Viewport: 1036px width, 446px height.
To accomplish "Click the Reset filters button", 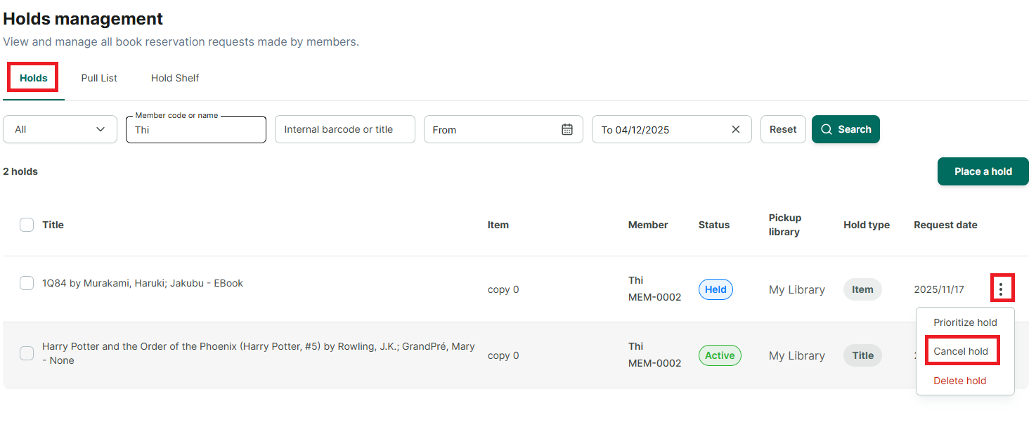I will pyautogui.click(x=783, y=129).
